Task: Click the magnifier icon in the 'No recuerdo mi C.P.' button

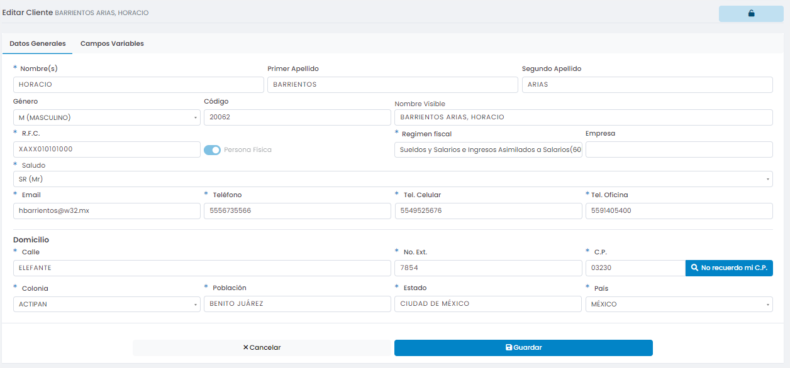Action: 694,268
